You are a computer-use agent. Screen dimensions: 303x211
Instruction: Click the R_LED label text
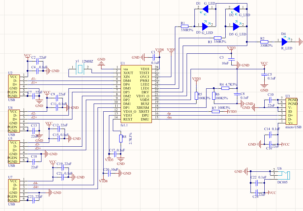pyautogui.click(x=287, y=48)
